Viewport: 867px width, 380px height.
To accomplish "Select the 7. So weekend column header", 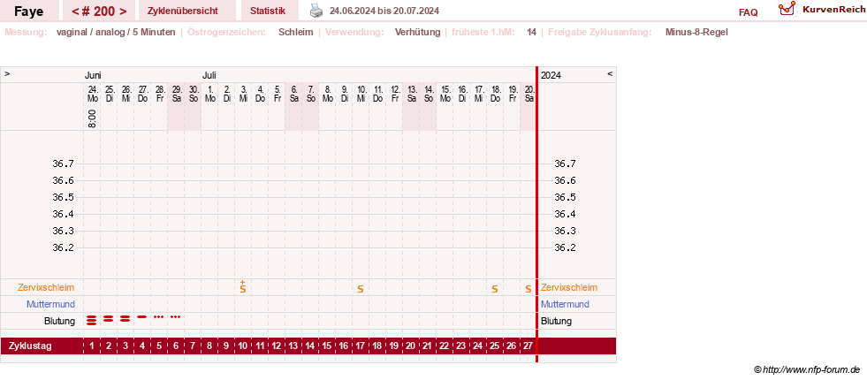I will pos(310,94).
